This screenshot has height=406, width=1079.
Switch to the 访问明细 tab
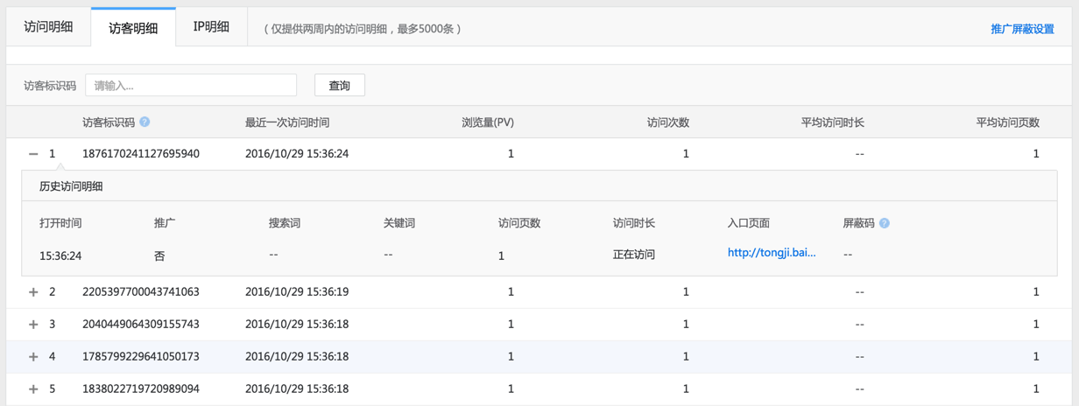pyautogui.click(x=48, y=26)
